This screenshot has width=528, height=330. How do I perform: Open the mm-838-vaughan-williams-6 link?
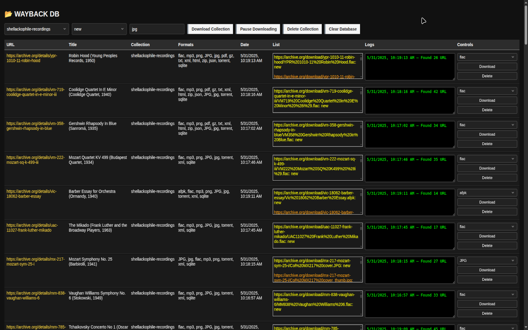(x=36, y=295)
